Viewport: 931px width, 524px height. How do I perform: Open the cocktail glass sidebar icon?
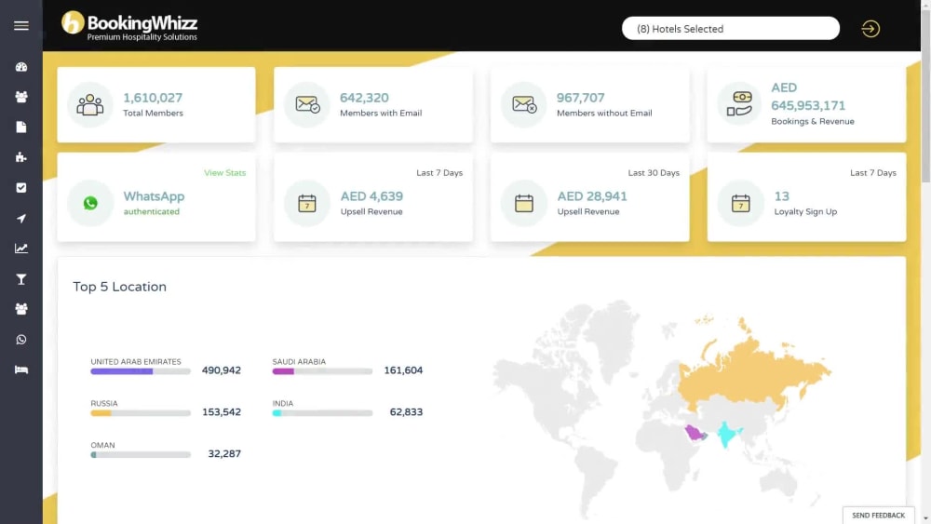[x=21, y=279]
